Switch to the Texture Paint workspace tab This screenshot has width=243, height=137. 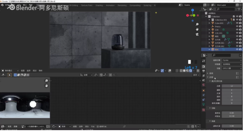pos(87,5)
